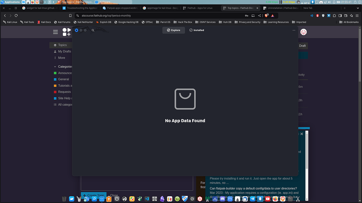The image size is (362, 203).
Task: Click the volume icon in the top panel
Action: pos(329,2)
